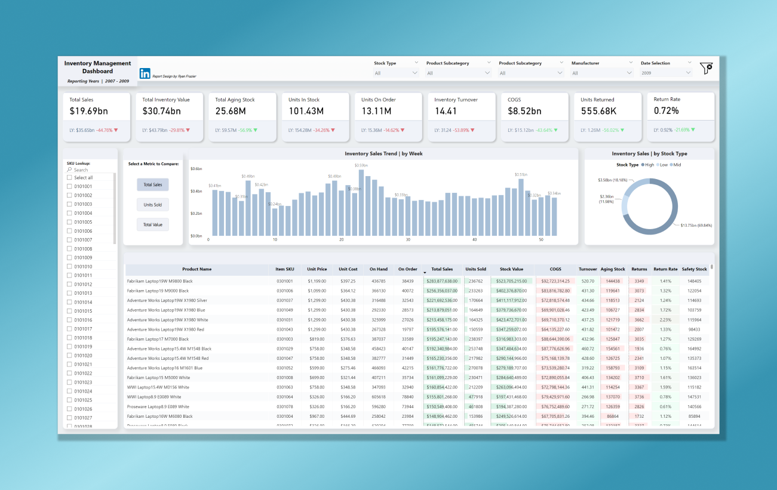Screen dimensions: 777x490
Task: Sort table by Return Rate header
Action: coord(665,269)
